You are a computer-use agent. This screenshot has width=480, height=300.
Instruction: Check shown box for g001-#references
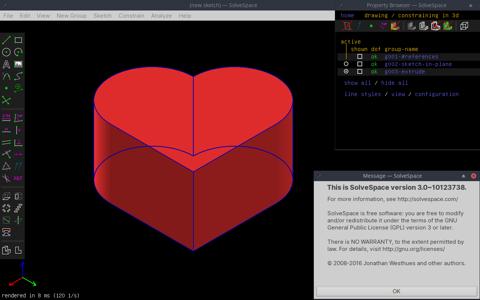[360, 57]
